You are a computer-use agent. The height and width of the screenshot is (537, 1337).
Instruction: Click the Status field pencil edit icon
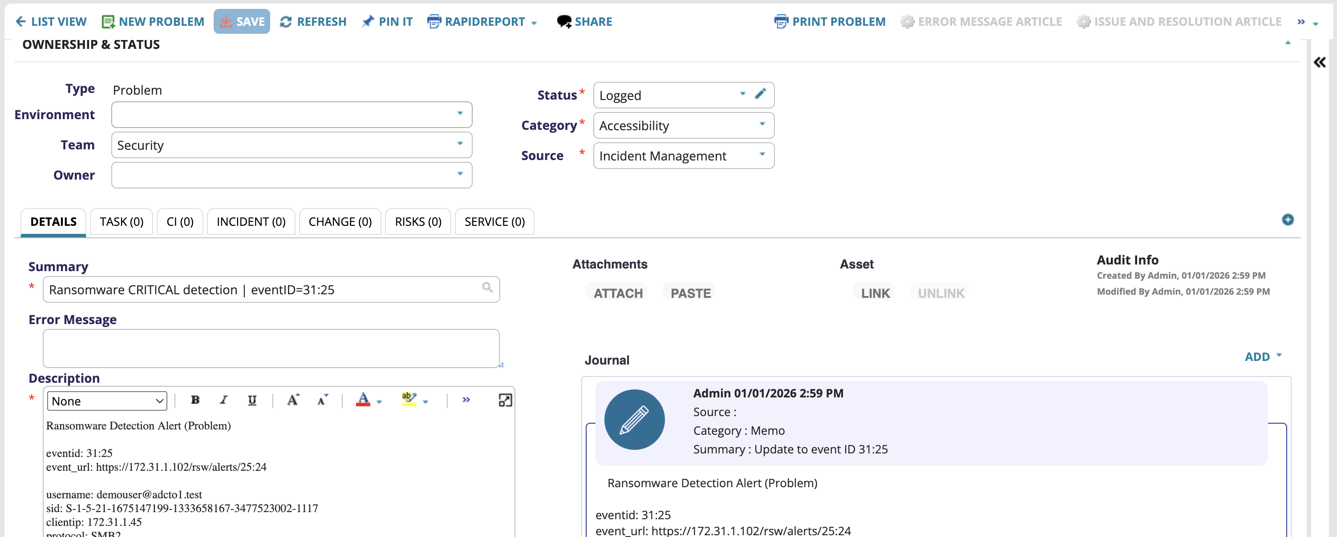[760, 94]
